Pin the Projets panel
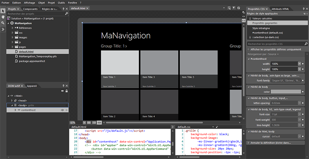 click(63, 9)
